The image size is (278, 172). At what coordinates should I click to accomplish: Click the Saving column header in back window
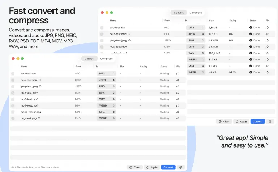pyautogui.click(x=233, y=21)
